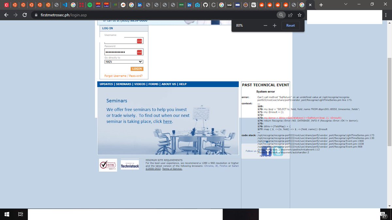Click the PAST TECHNICAL EVENT heading

266,85
